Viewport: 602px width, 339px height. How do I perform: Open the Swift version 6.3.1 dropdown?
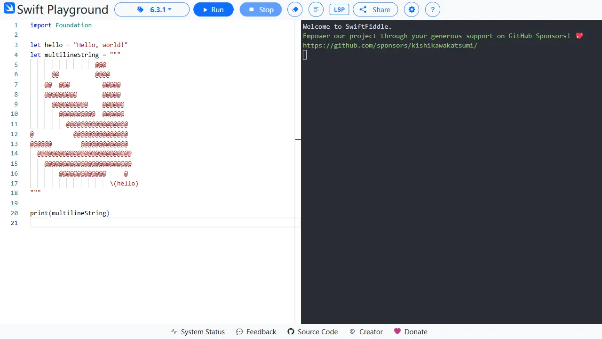click(x=152, y=9)
